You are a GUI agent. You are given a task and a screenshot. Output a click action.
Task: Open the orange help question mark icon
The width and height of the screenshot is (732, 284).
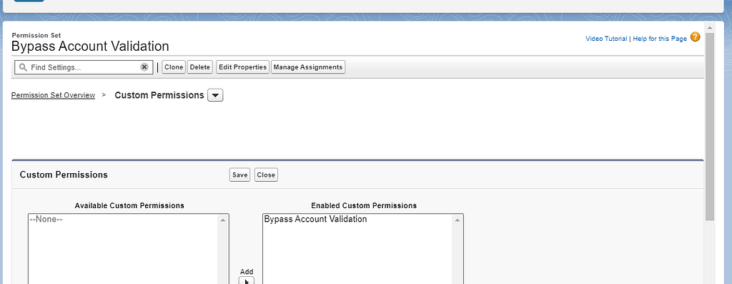[x=695, y=37]
